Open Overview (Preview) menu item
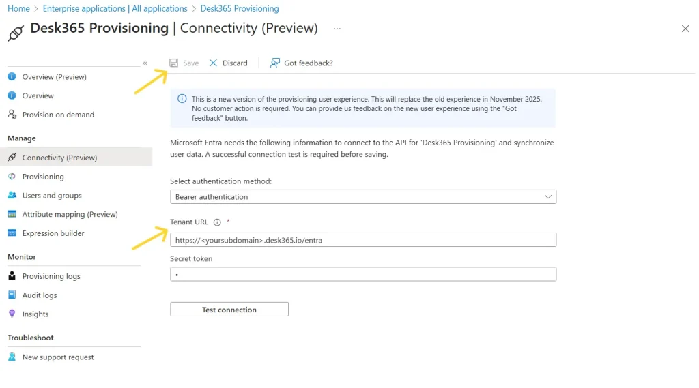Viewport: 699px width, 388px height. pos(55,76)
